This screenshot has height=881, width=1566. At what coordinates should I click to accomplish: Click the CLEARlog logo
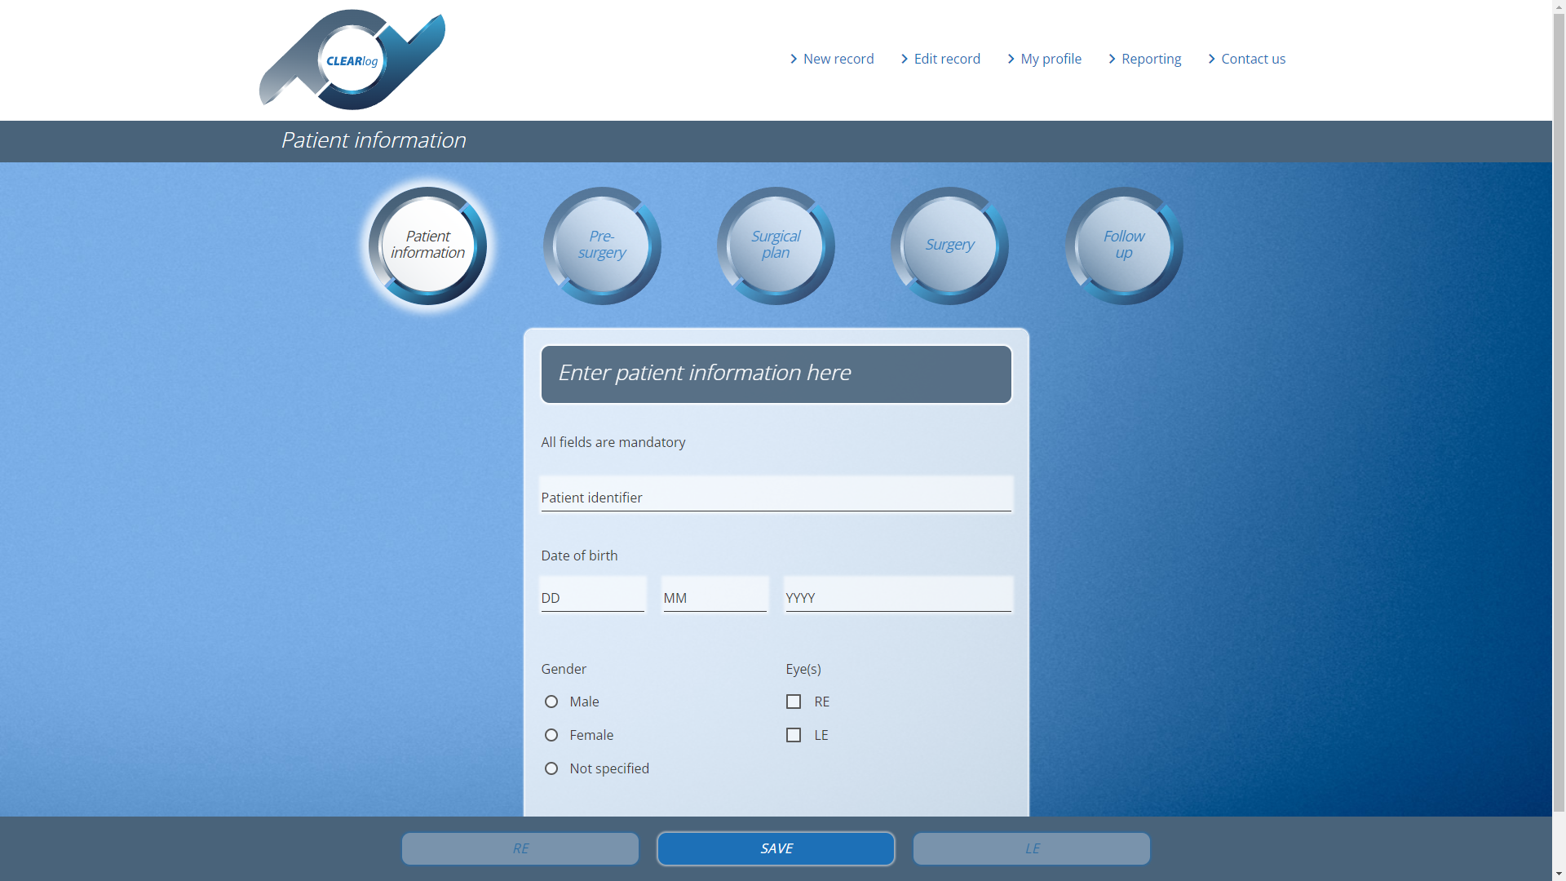352,60
